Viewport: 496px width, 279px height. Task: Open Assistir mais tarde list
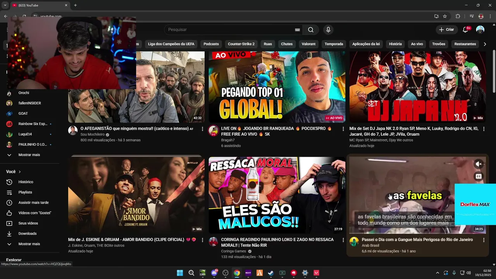33,203
